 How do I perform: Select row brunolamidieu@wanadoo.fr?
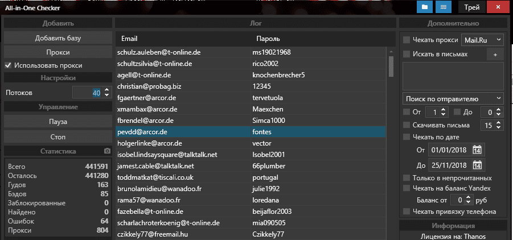coord(251,189)
